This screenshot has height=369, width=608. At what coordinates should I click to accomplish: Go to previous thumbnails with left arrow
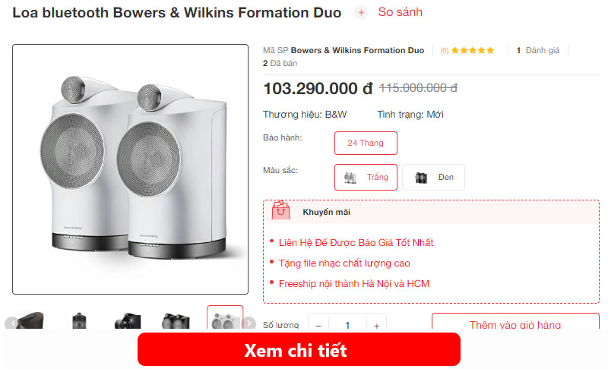click(13, 323)
